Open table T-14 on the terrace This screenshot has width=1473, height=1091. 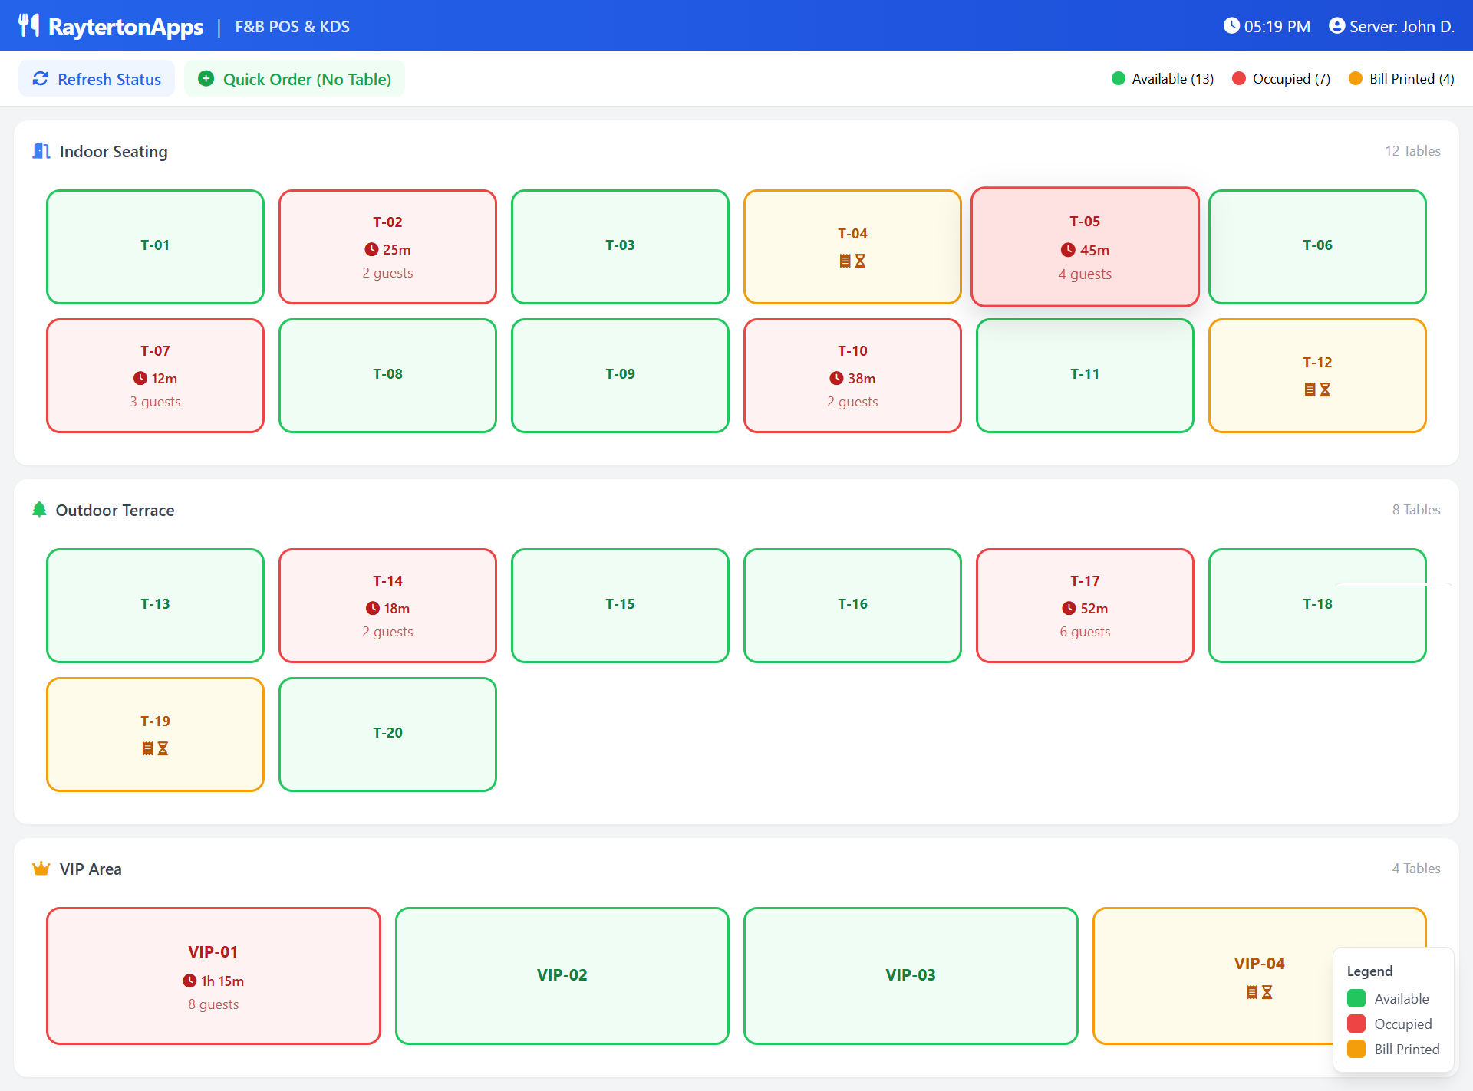(x=387, y=605)
